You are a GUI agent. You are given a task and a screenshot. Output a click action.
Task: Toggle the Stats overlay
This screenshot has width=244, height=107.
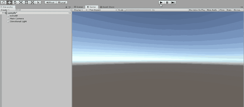tap(229, 10)
